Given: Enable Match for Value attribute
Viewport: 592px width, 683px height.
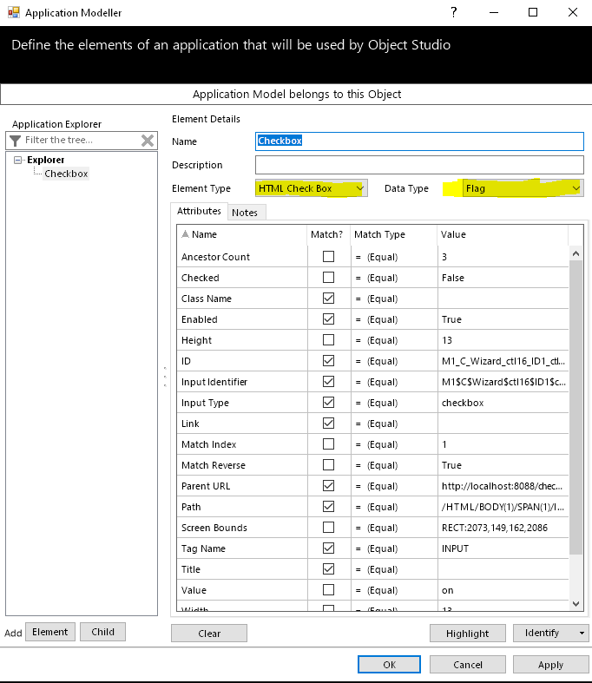Looking at the screenshot, I should coord(328,590).
